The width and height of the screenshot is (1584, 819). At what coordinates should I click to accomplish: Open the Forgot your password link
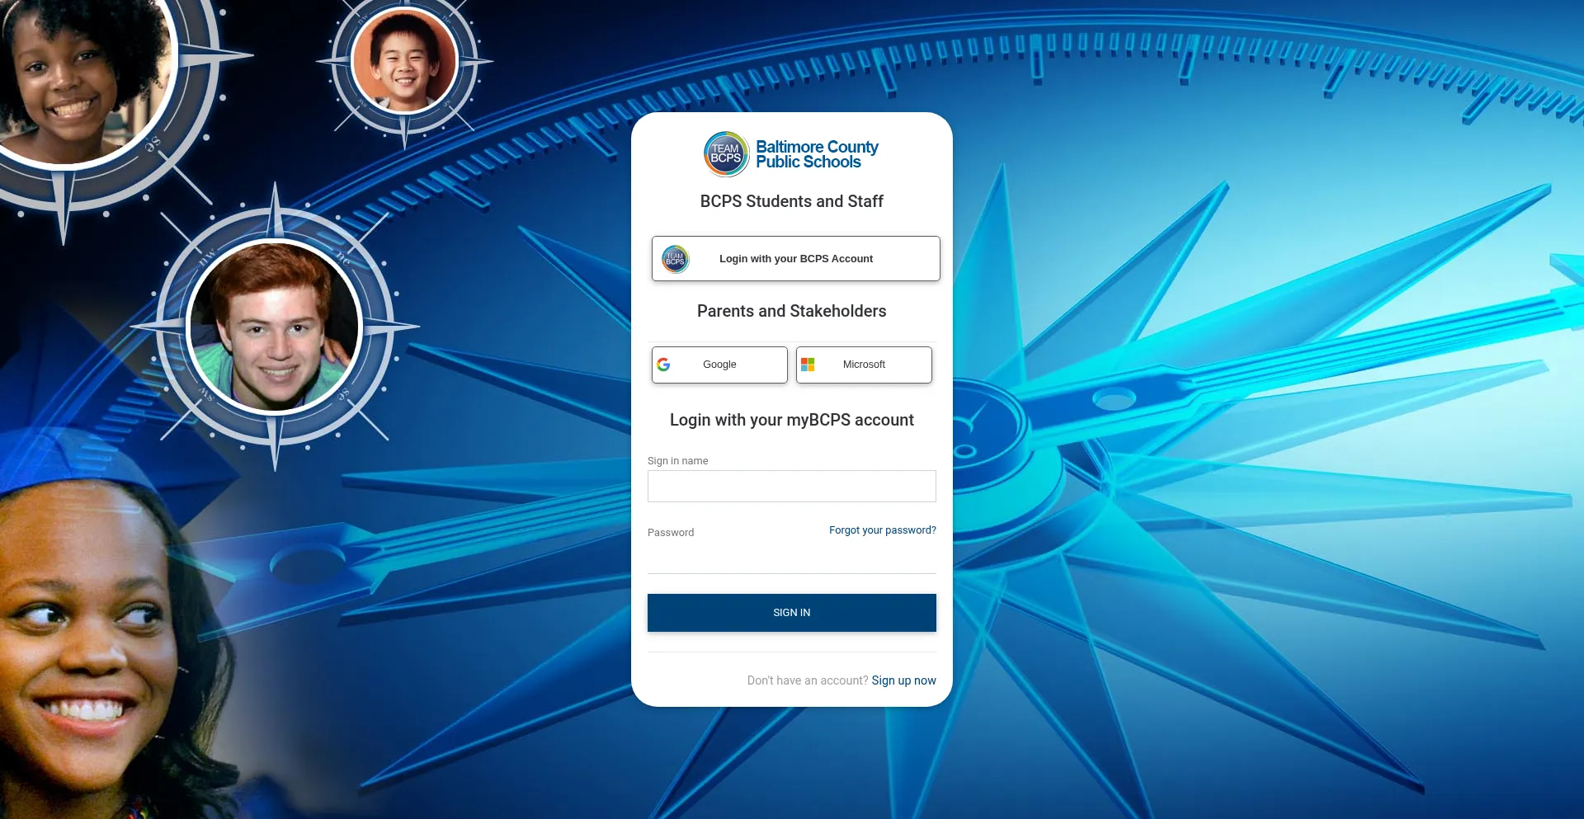[x=882, y=530]
